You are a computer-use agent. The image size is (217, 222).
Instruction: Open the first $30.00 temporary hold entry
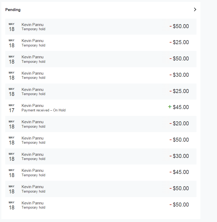pyautogui.click(x=101, y=75)
